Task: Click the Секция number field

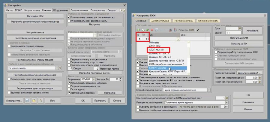Action: pyautogui.click(x=70, y=69)
